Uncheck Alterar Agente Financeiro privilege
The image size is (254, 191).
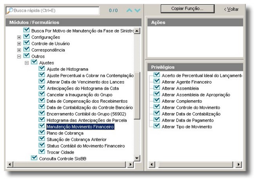(157, 81)
